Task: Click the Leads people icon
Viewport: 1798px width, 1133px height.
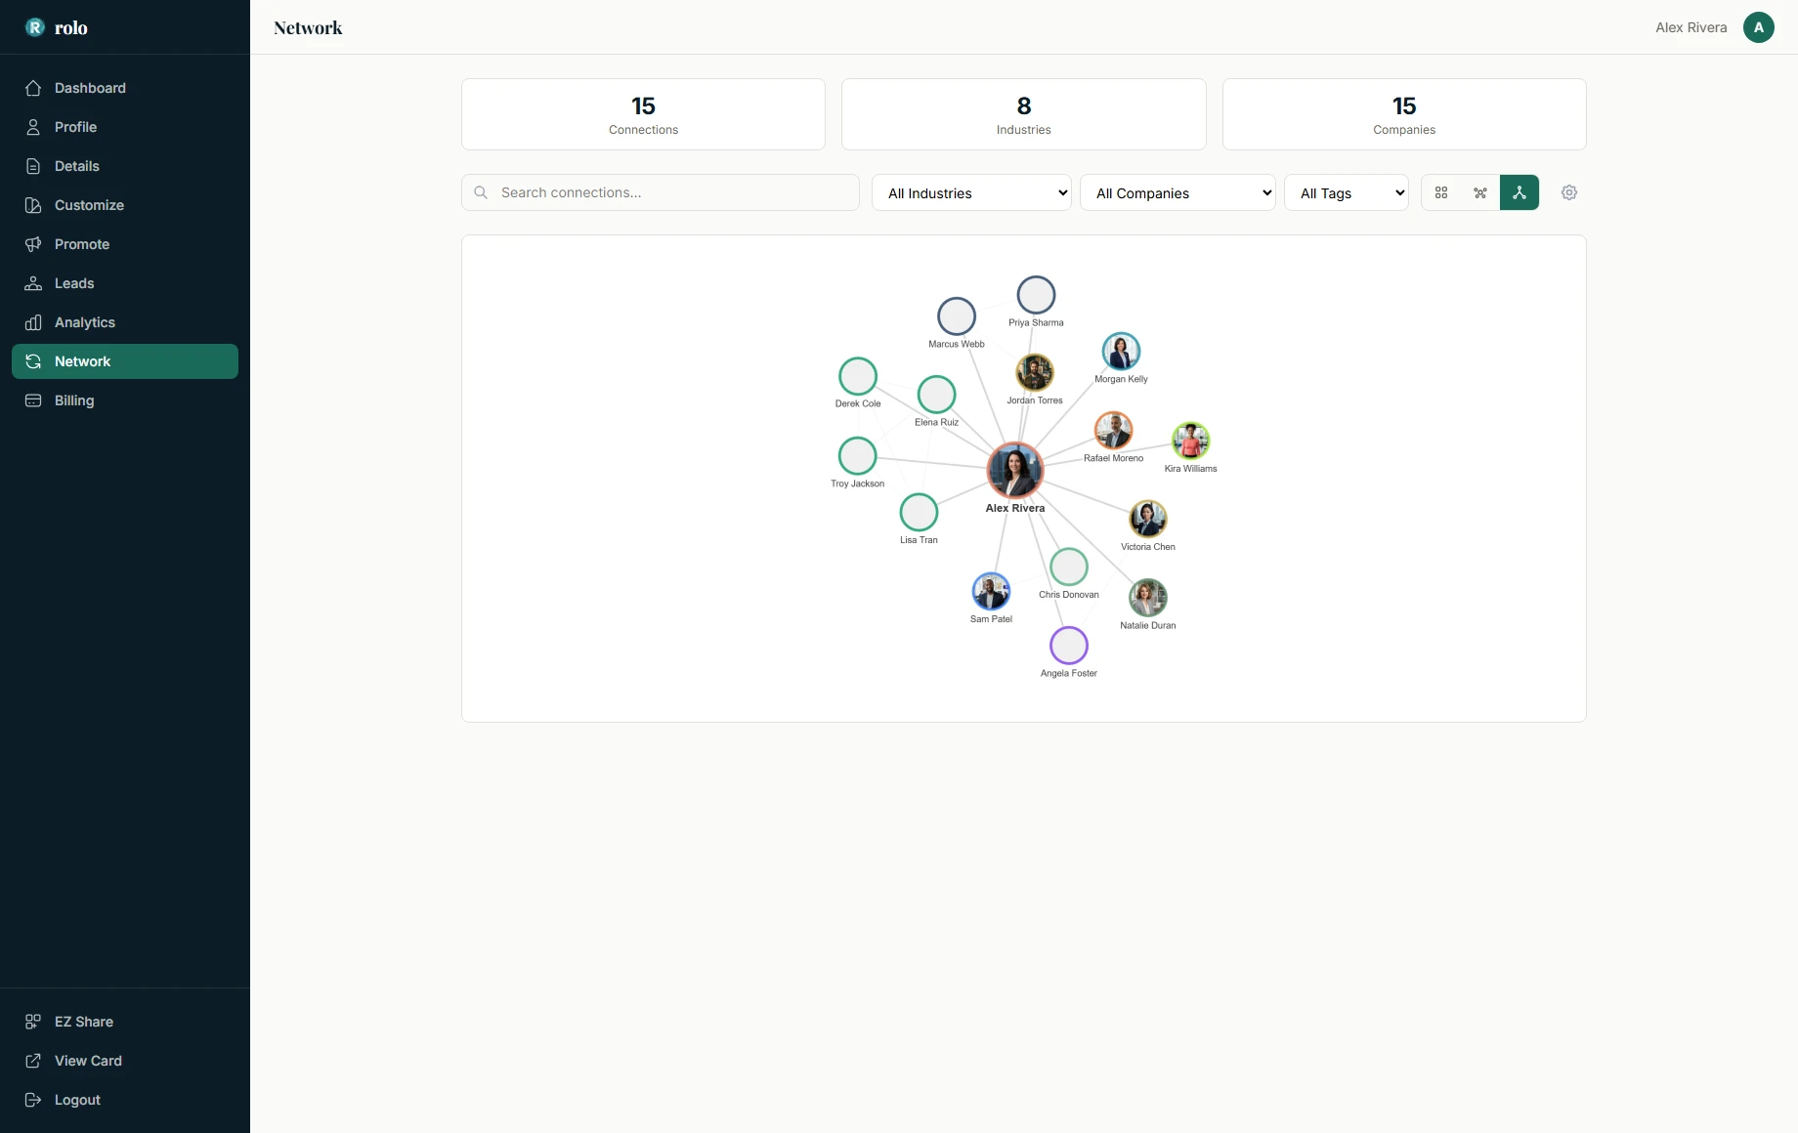Action: click(33, 283)
